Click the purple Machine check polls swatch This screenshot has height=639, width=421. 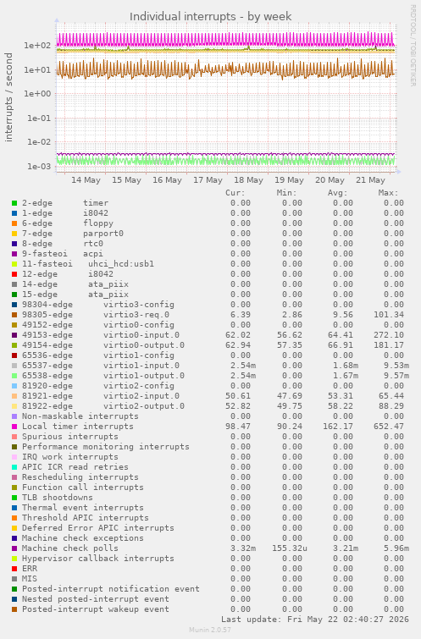[14, 548]
